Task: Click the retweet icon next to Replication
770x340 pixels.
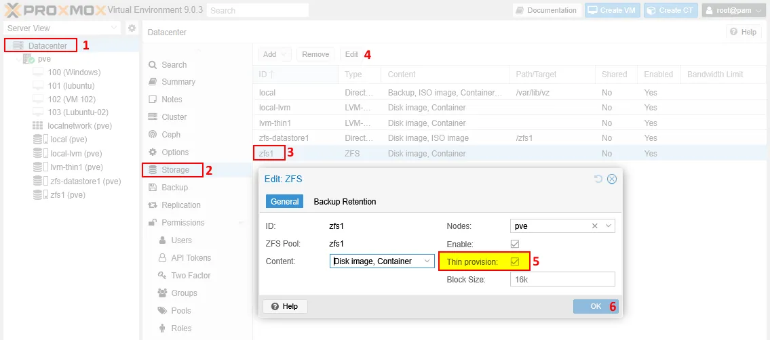Action: (x=153, y=205)
